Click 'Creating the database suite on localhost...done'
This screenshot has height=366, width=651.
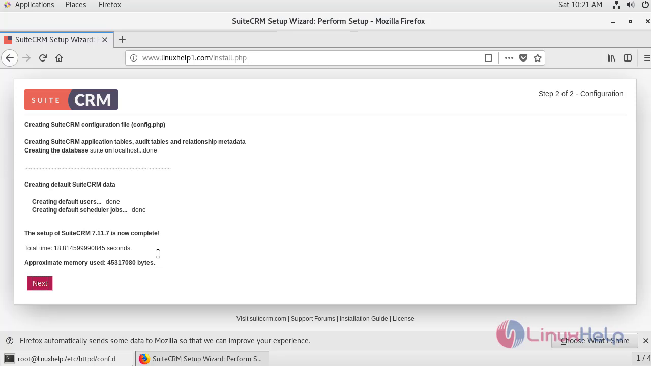(91, 150)
